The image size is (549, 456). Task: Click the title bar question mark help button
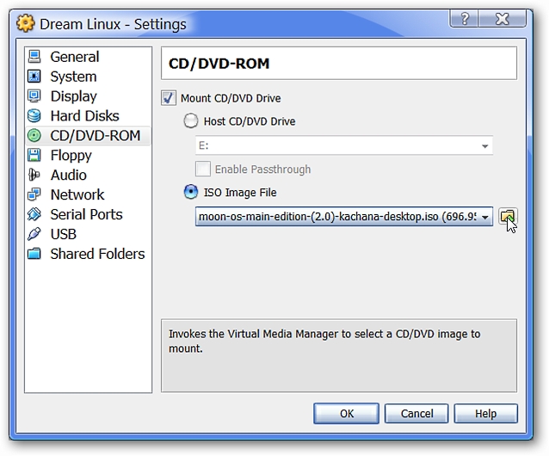pos(465,19)
